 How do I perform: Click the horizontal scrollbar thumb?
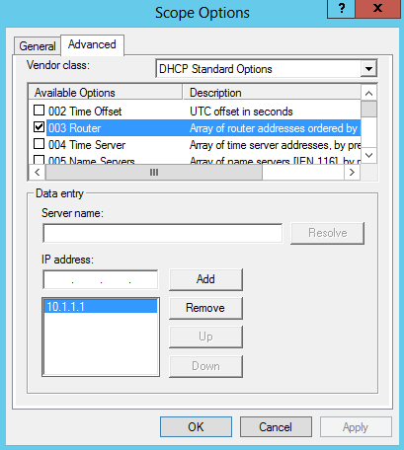154,172
